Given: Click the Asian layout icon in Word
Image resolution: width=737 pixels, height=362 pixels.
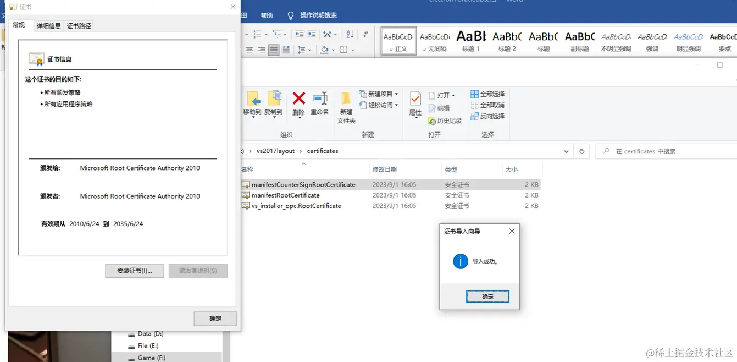Looking at the screenshot, I should click(x=328, y=34).
